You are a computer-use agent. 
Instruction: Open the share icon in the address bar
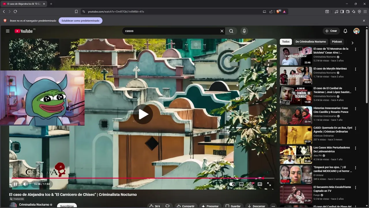271,12
